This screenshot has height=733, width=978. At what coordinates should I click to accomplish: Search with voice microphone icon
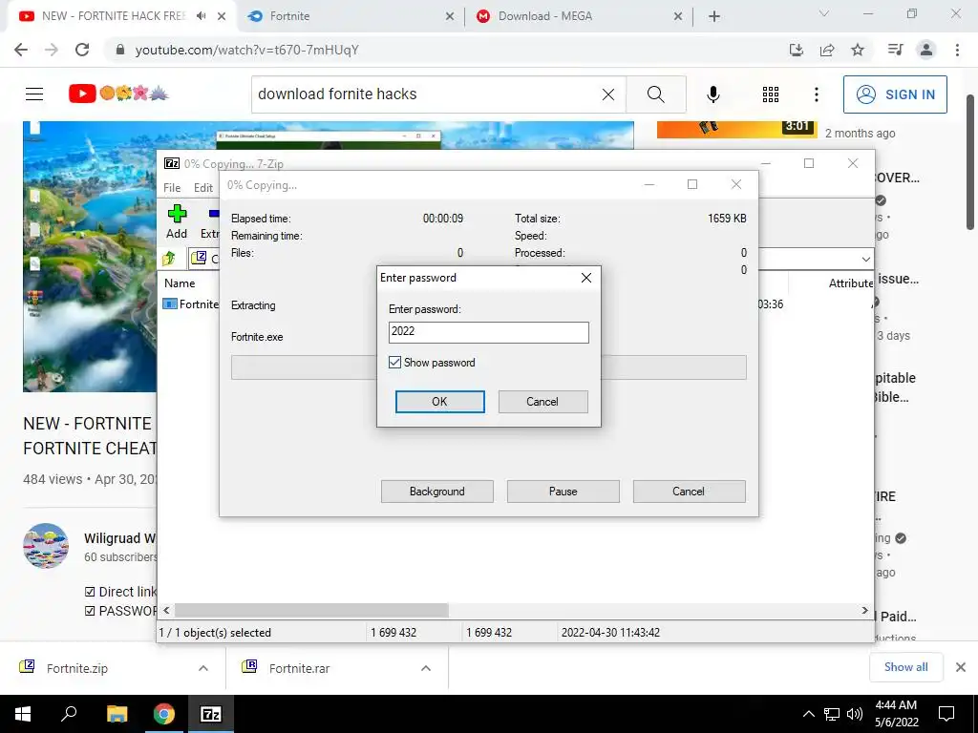point(713,94)
